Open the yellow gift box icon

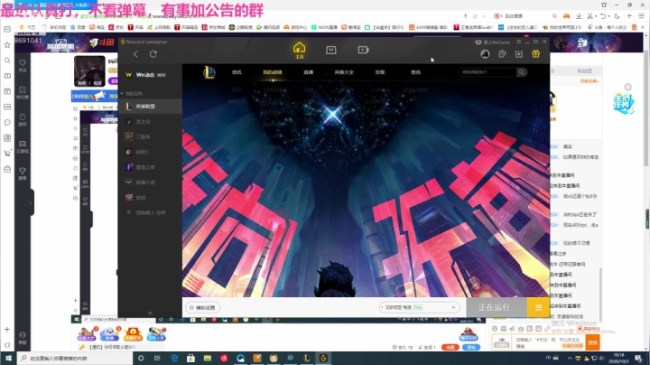pos(535,54)
